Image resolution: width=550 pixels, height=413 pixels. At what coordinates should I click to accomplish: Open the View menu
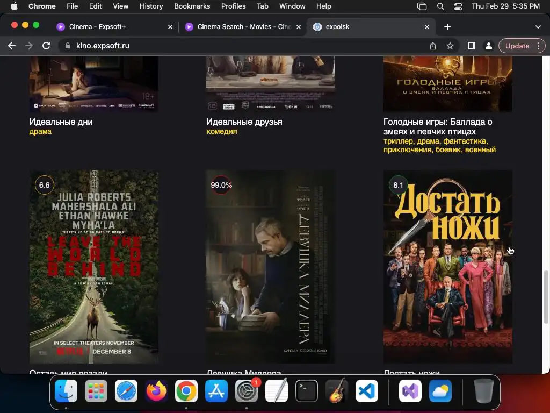coord(120,6)
